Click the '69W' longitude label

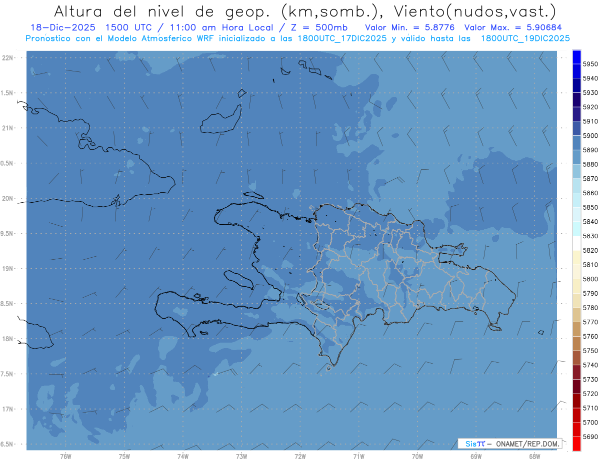pos(475,457)
